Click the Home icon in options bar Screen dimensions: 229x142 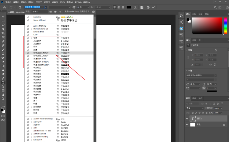tap(4, 7)
